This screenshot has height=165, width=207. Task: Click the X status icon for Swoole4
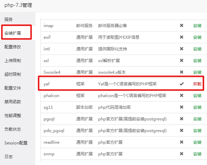coord(182,72)
